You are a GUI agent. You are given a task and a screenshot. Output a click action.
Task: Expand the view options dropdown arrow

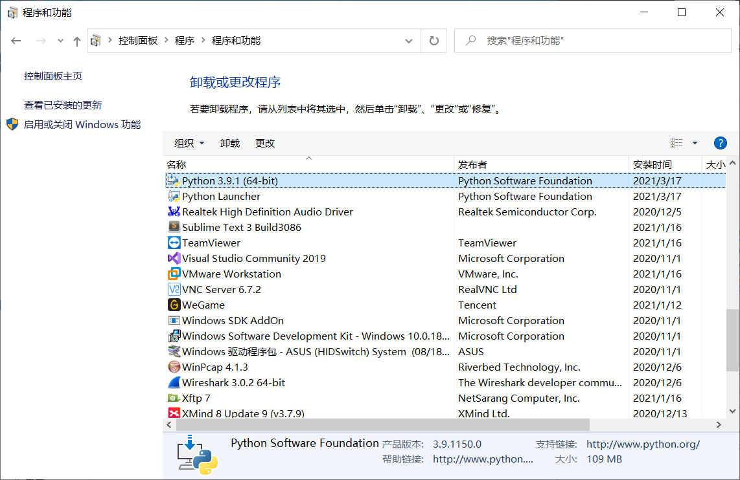coord(695,143)
